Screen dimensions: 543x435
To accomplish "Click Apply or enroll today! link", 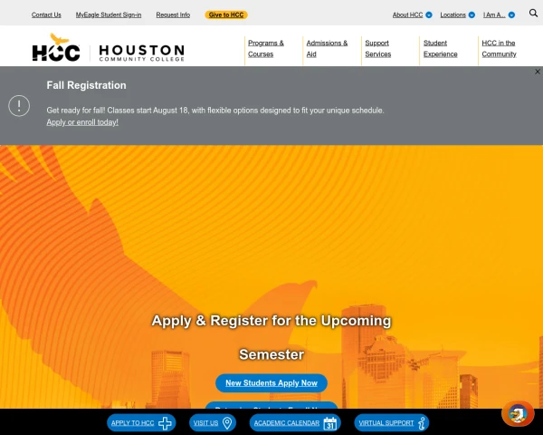I will (x=82, y=122).
